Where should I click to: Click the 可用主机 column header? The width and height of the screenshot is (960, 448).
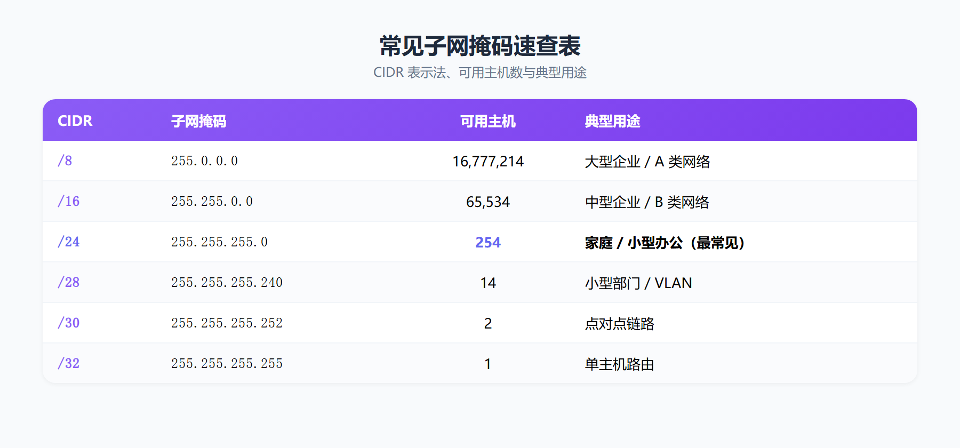[488, 121]
